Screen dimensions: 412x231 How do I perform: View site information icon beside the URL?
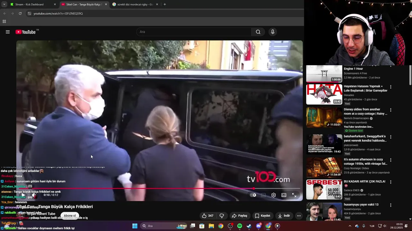pos(29,13)
